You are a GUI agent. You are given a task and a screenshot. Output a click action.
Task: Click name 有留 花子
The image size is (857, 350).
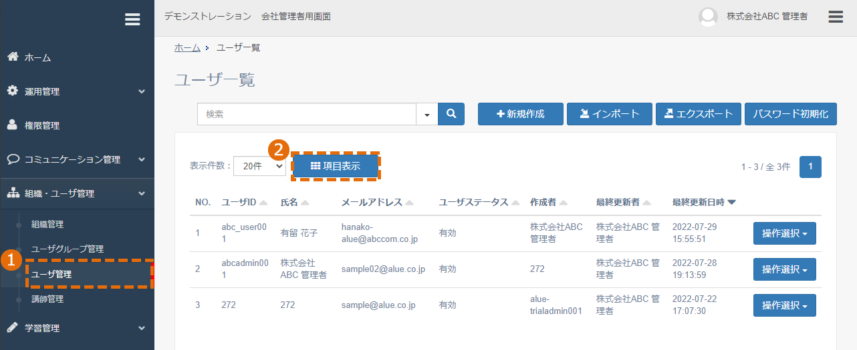(299, 233)
